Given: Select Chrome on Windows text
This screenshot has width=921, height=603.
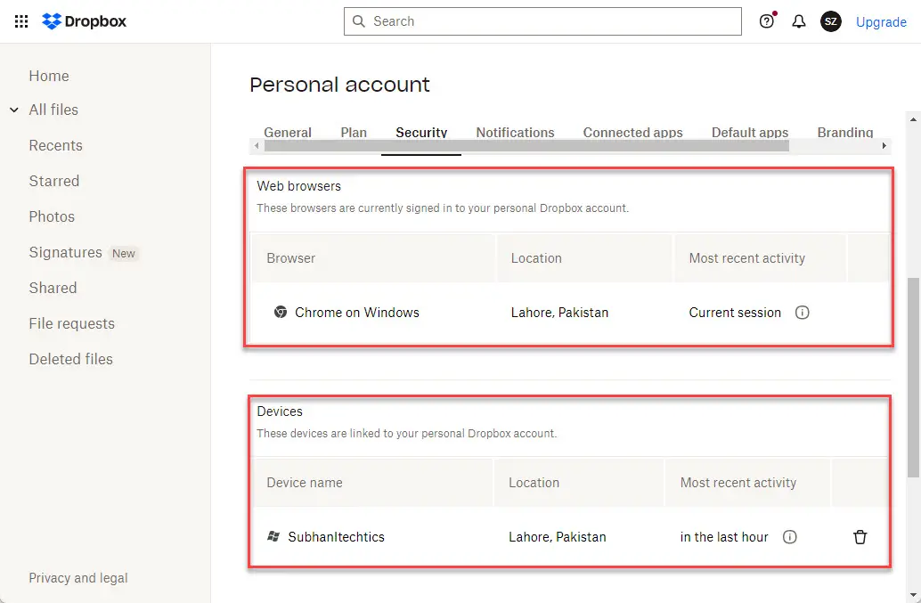Looking at the screenshot, I should 357,313.
